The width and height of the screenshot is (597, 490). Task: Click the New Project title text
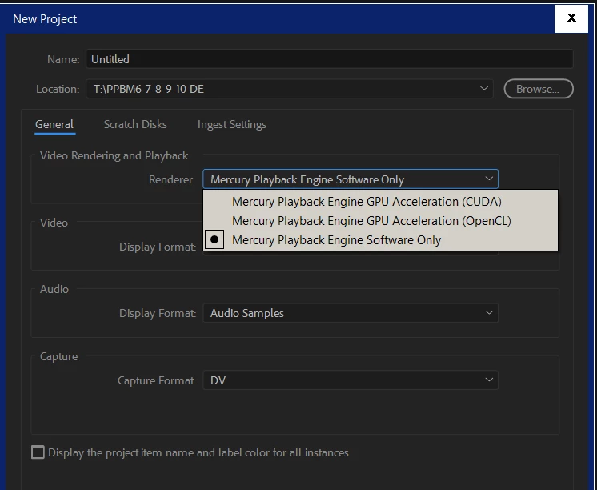(45, 18)
